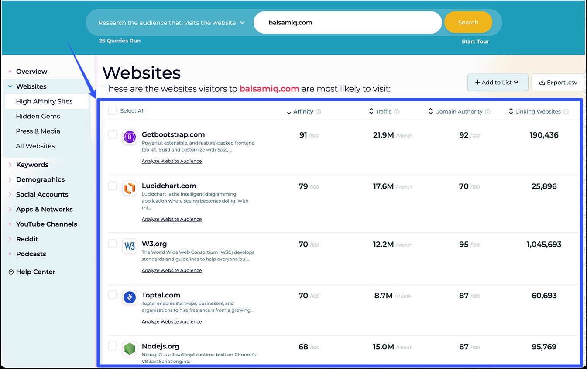The height and width of the screenshot is (369, 587).
Task: Open the Demographics sidebar section
Action: point(40,179)
